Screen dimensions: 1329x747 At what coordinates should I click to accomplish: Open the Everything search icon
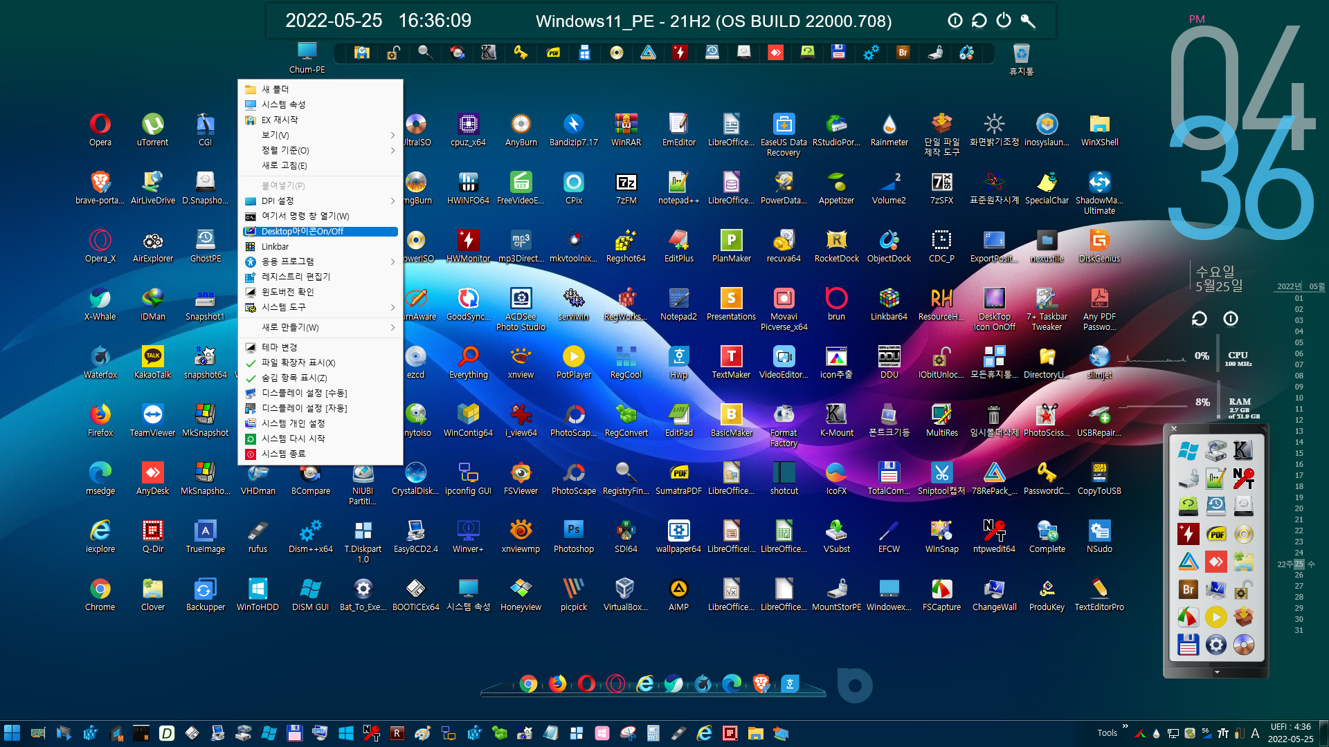point(469,362)
